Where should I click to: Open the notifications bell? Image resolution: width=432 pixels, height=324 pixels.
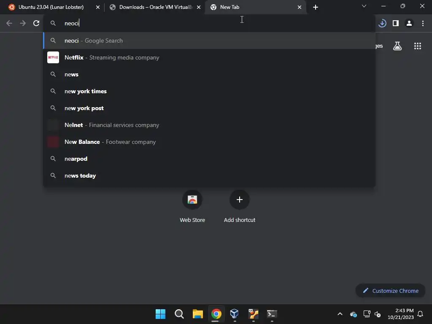[x=421, y=314]
